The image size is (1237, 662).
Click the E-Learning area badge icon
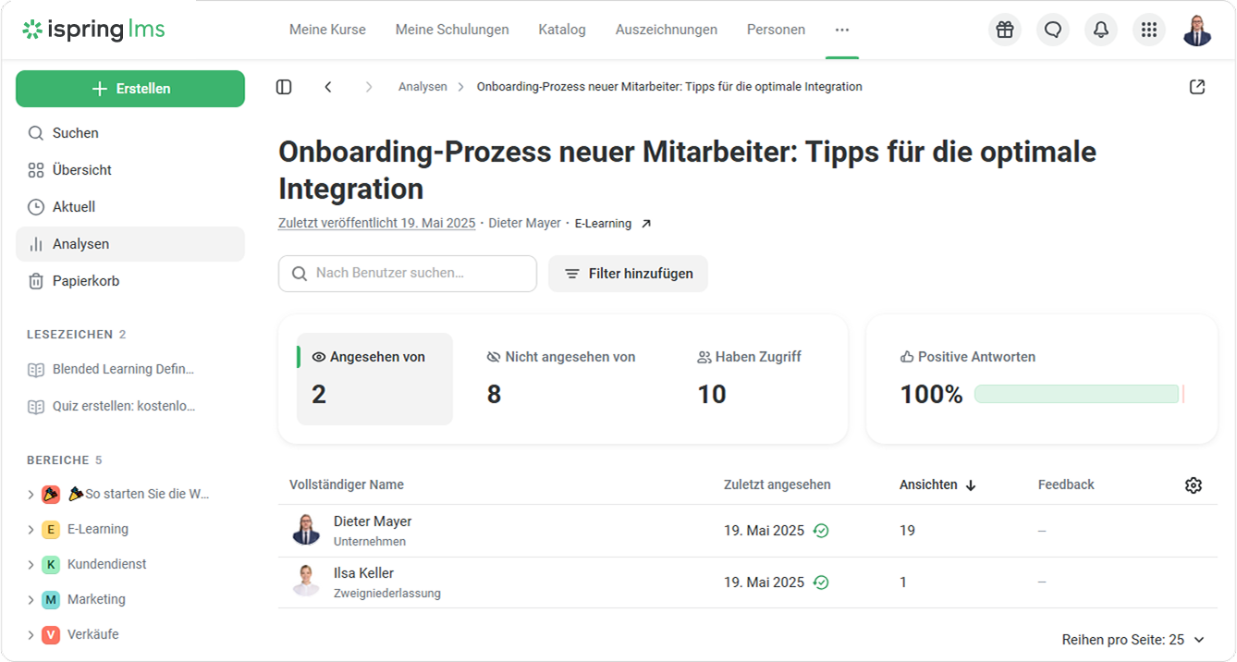coord(51,530)
